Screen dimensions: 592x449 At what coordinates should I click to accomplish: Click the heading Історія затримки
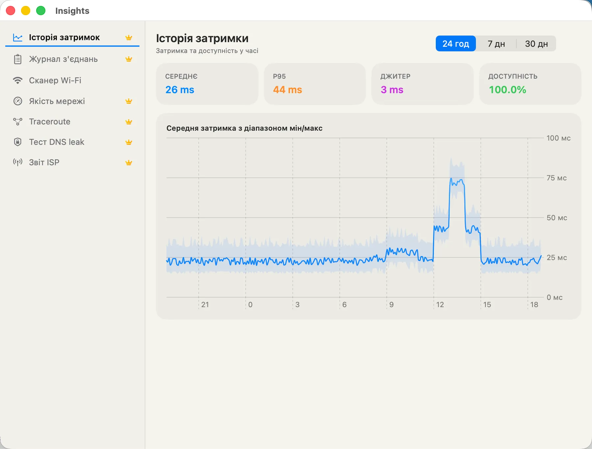[x=202, y=38]
